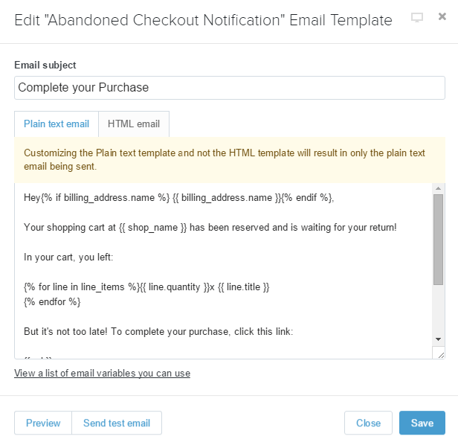Screen dimensions: 458x448
Task: Click the template scrollbar up arrow
Action: tap(439, 189)
